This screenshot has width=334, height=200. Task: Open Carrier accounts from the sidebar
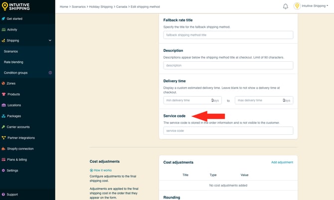click(18, 127)
